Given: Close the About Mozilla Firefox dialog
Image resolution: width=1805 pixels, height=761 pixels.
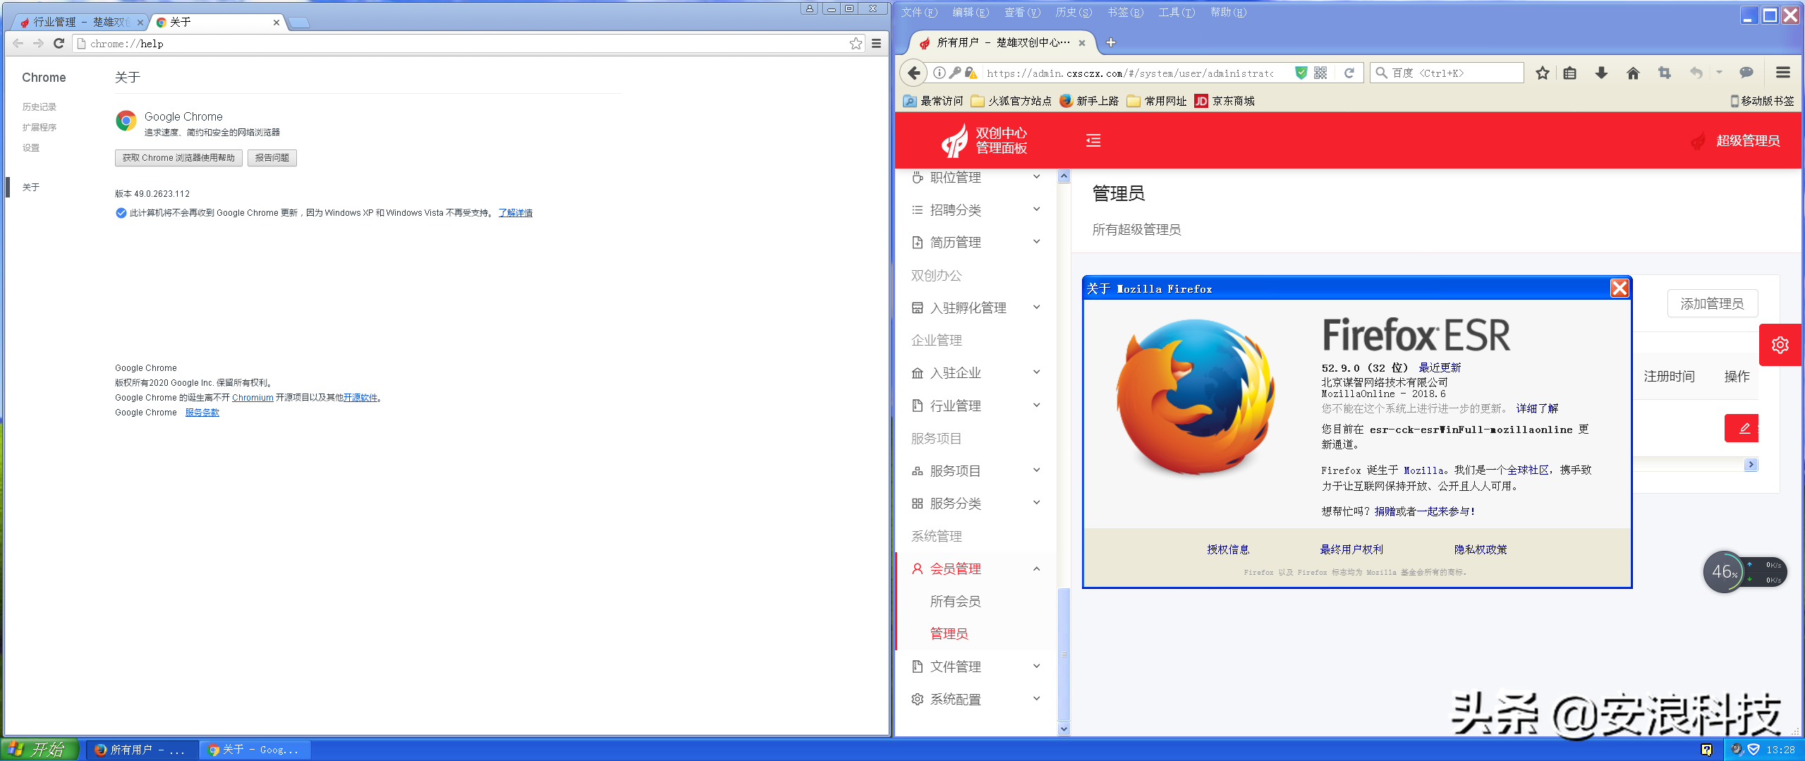Looking at the screenshot, I should tap(1619, 288).
